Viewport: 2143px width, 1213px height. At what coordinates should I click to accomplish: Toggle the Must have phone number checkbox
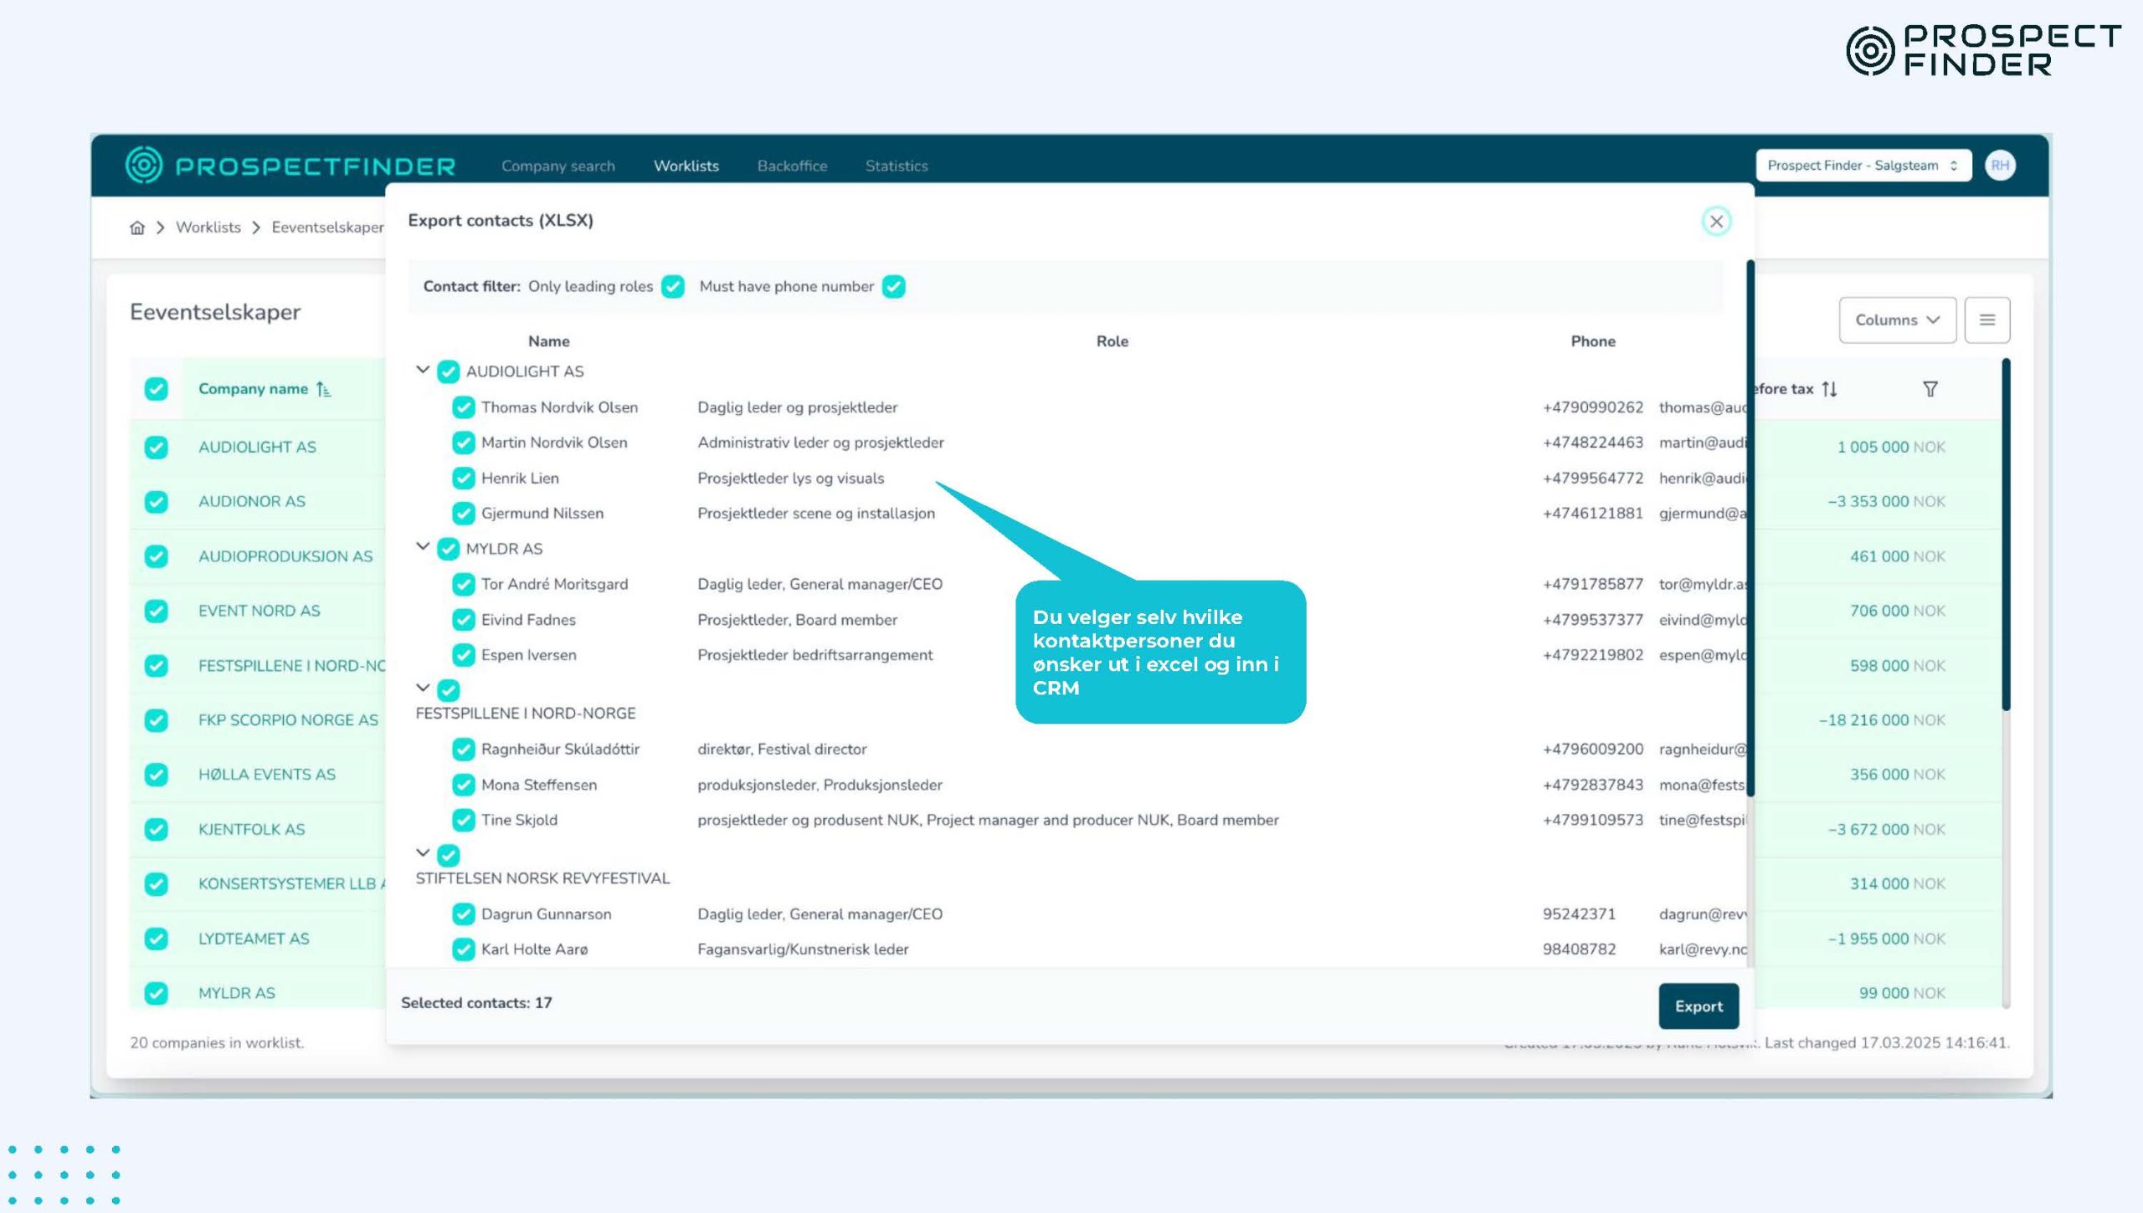click(894, 287)
